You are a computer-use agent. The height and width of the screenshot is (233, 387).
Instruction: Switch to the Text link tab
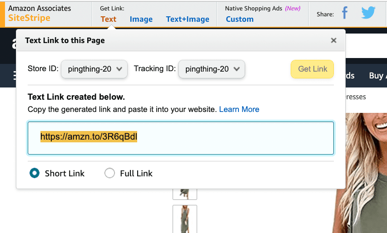click(x=109, y=19)
